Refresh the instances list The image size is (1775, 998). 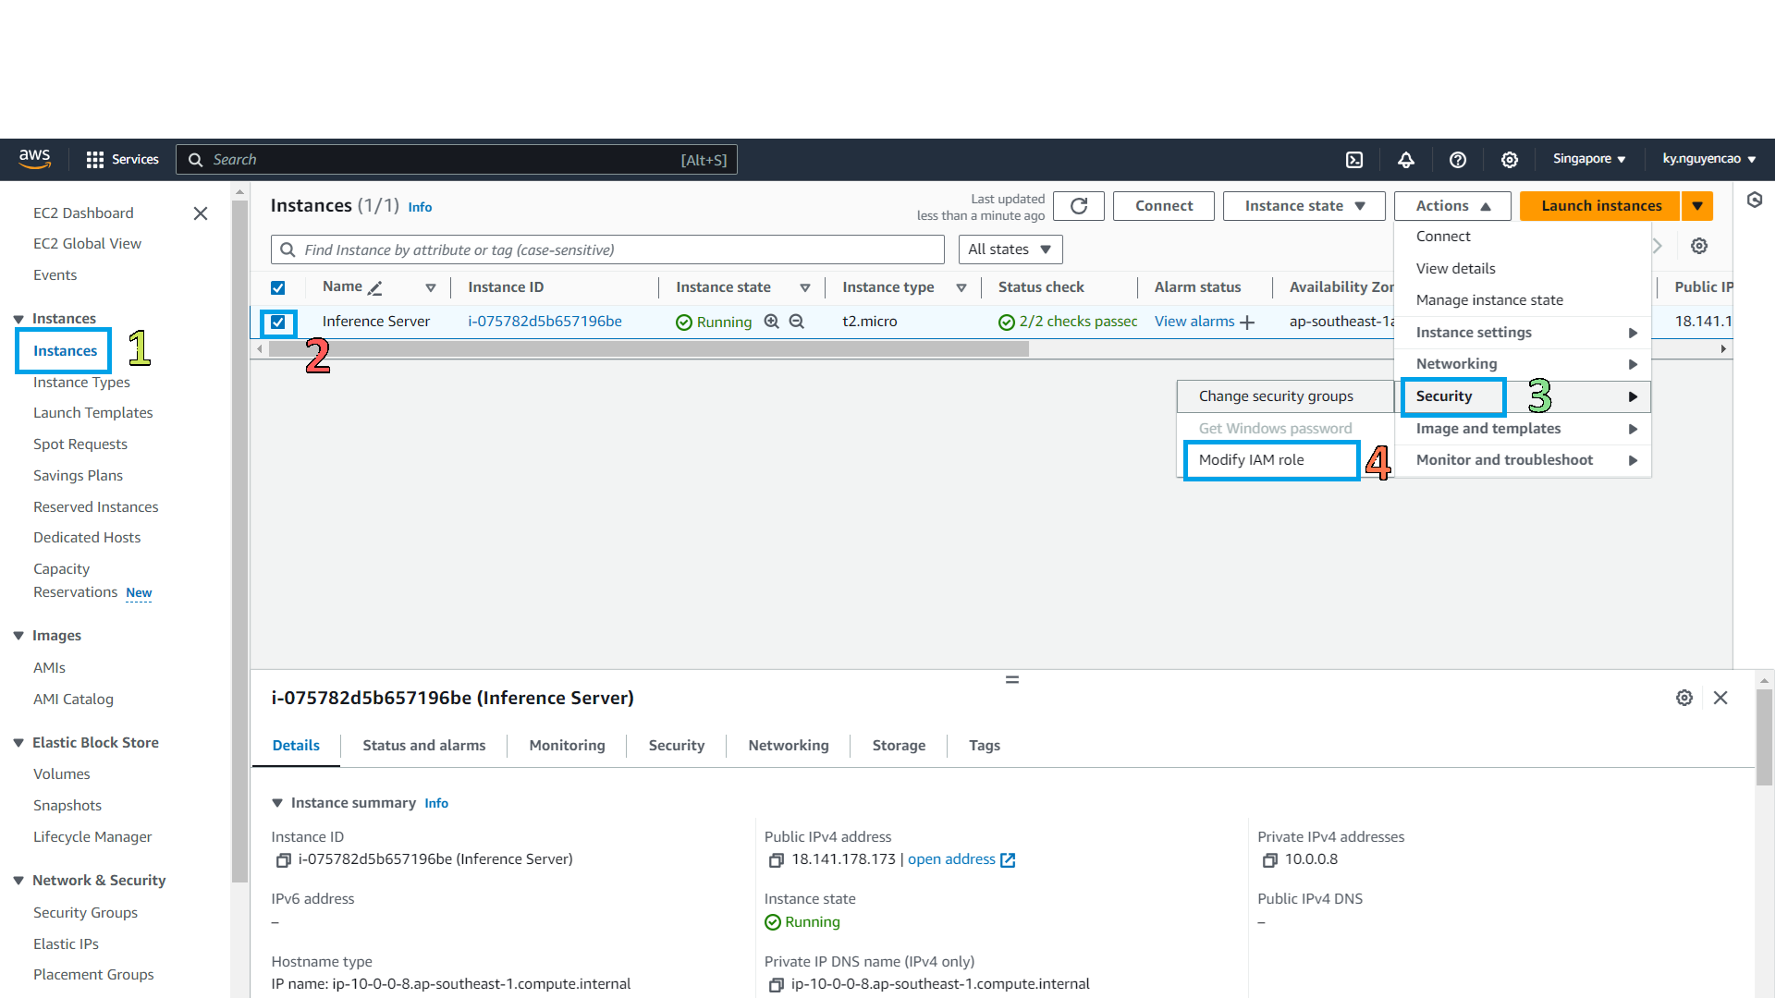click(x=1079, y=206)
